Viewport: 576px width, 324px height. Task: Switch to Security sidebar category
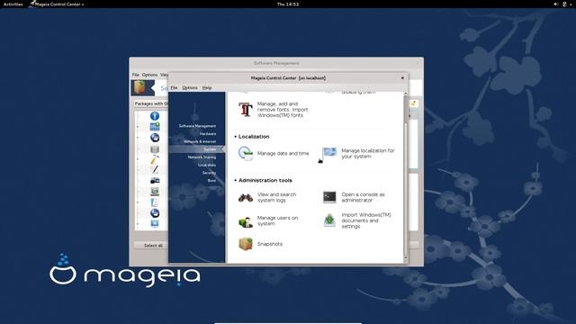click(209, 173)
